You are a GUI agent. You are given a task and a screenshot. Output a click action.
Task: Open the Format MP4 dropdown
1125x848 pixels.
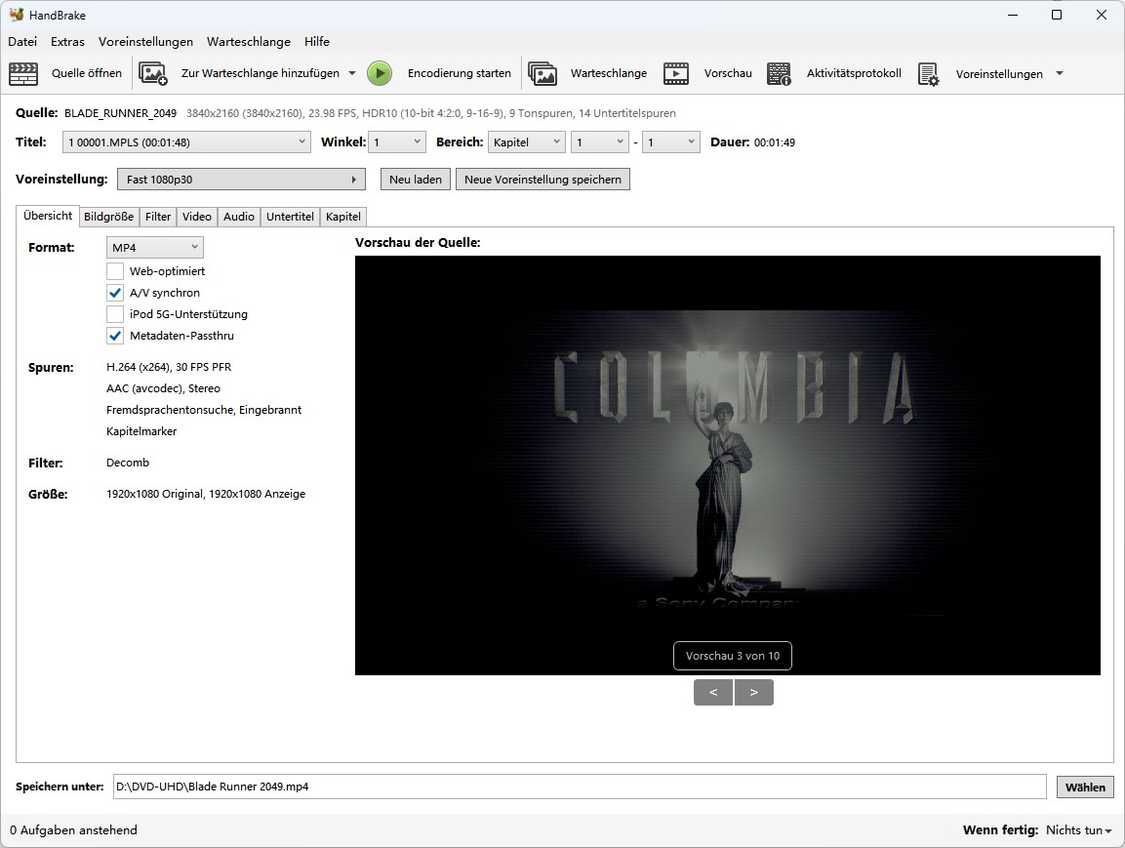(x=155, y=248)
